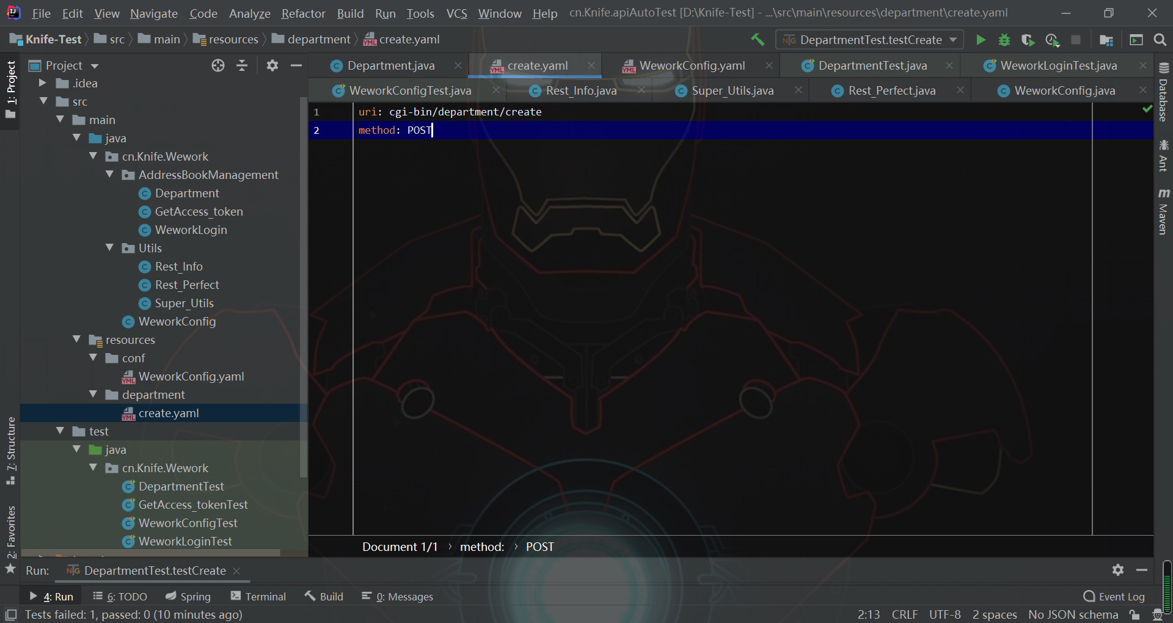Collapse the AddressBookManagement package
The height and width of the screenshot is (623, 1173).
(110, 175)
